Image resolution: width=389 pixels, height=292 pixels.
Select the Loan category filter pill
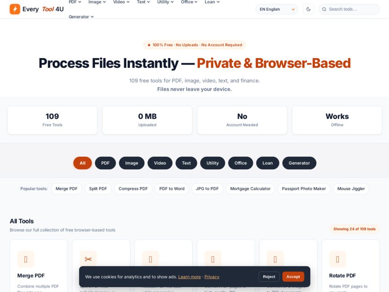click(267, 163)
